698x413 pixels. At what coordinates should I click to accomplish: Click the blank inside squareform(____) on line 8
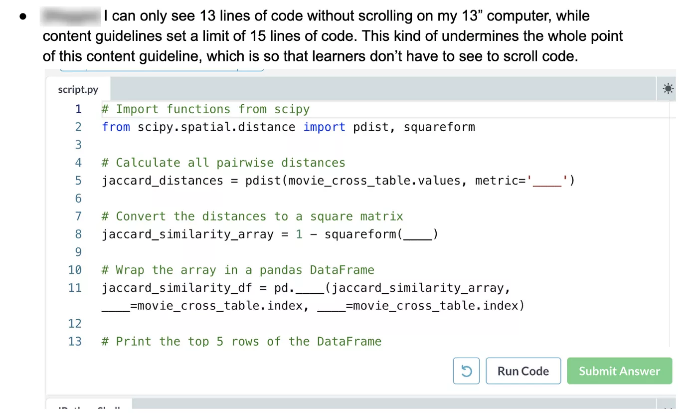point(417,234)
